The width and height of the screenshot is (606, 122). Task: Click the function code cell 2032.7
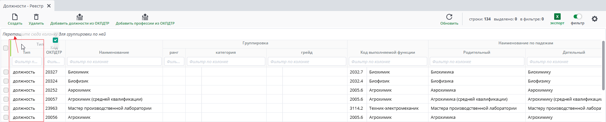[x=357, y=72]
